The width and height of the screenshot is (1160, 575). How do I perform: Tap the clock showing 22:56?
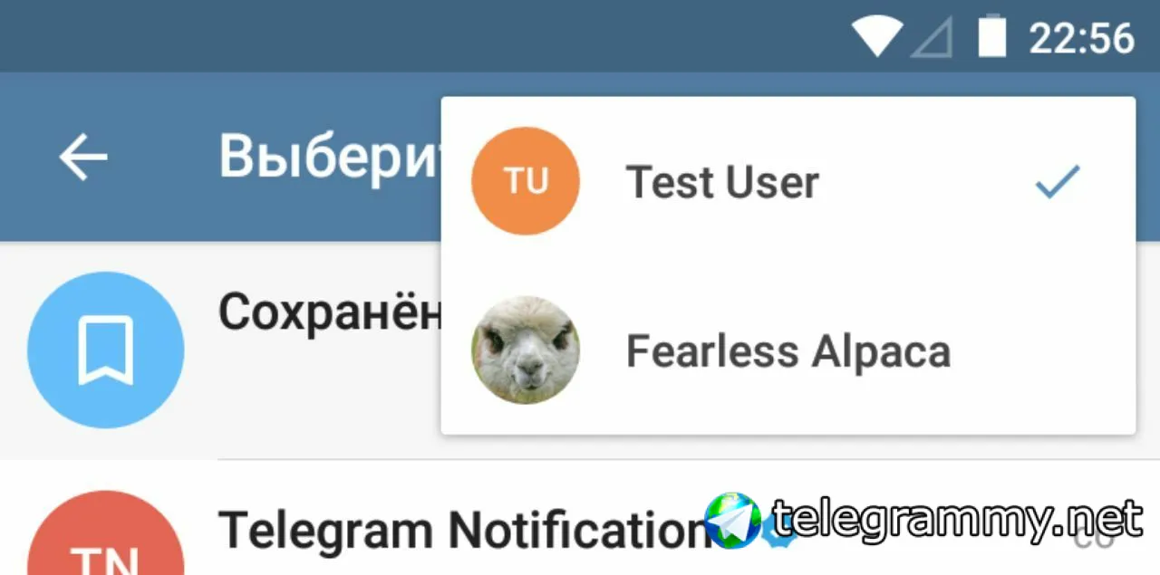1081,38
